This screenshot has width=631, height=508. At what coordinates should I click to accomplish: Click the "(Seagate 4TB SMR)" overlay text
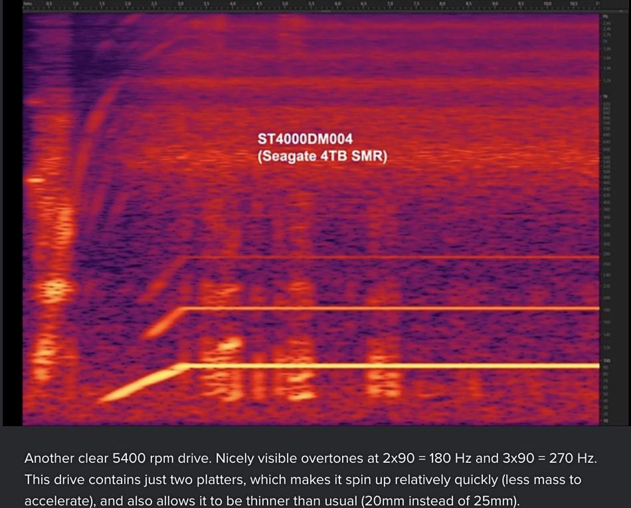click(322, 157)
